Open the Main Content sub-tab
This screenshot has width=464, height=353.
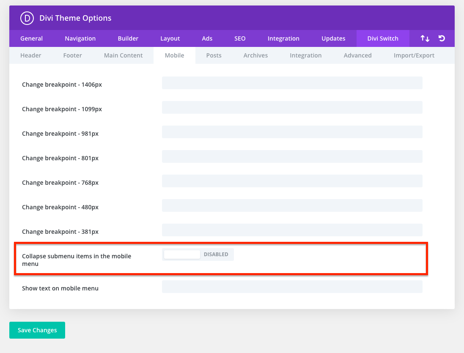point(123,55)
